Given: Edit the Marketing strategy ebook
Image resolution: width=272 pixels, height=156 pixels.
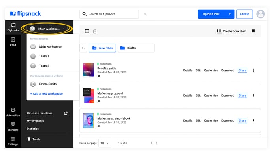Looking at the screenshot, I should pos(198,120).
